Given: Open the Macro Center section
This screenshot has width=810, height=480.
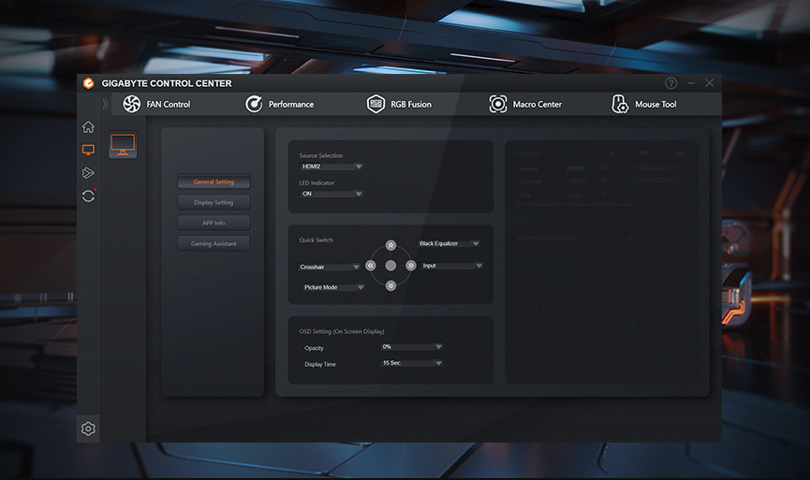Looking at the screenshot, I should pyautogui.click(x=525, y=104).
